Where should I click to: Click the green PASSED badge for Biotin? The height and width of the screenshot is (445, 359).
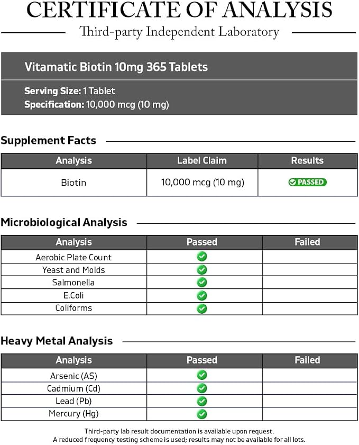pos(307,182)
